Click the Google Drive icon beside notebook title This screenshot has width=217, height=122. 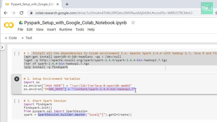21,23
